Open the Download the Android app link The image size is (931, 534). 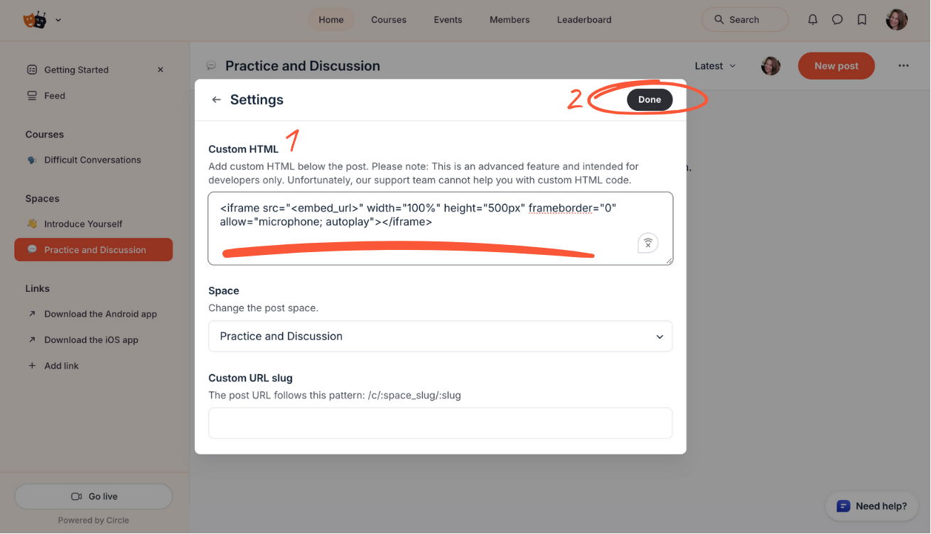pos(100,314)
